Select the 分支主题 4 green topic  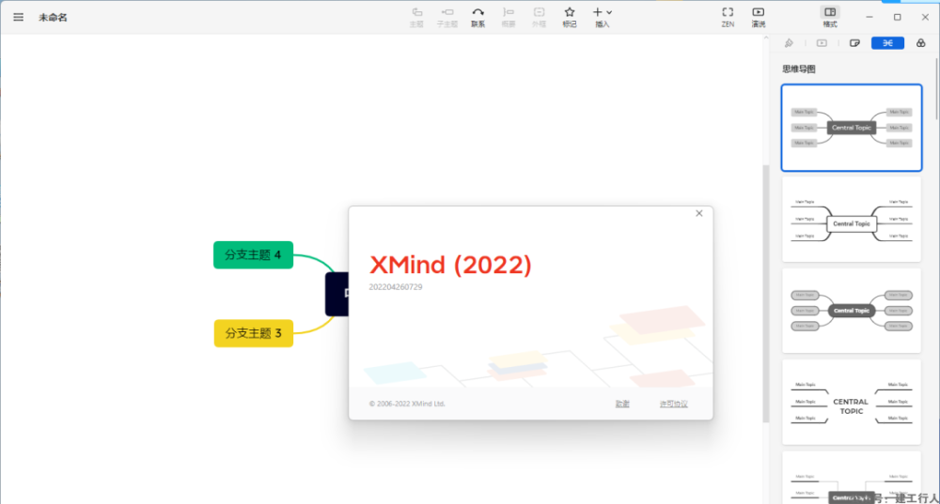coord(253,255)
